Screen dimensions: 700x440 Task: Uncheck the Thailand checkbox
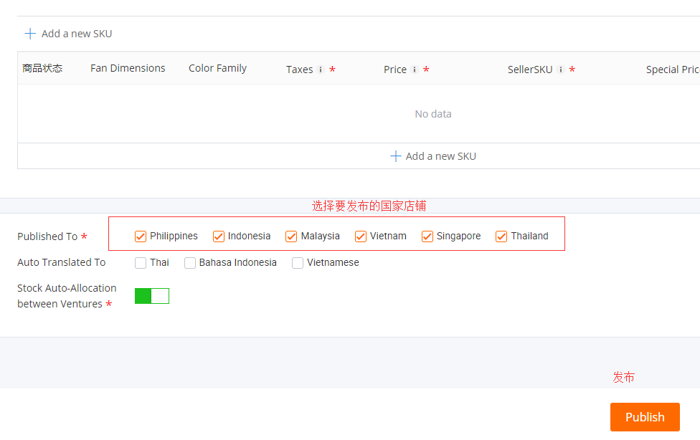click(501, 236)
